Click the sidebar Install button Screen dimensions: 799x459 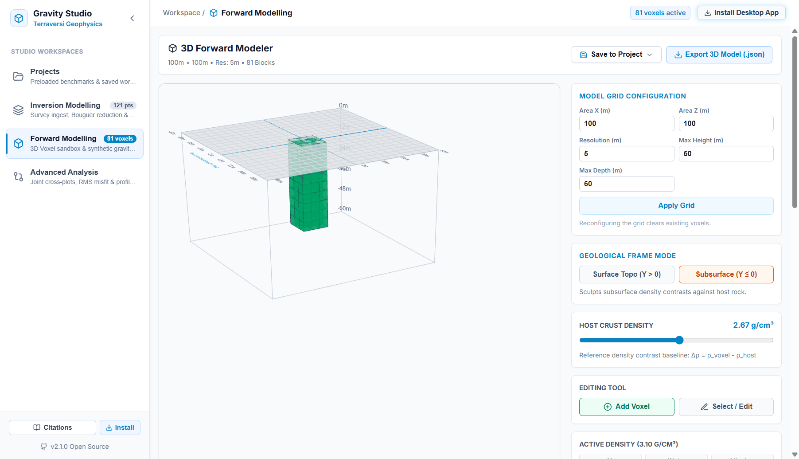pos(120,428)
